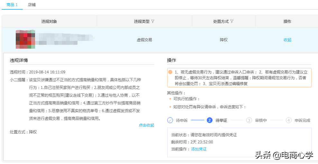Click the 可执行的操作 bullet item

186,99
